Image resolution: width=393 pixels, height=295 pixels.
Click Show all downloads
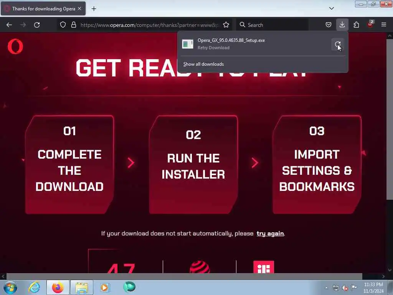coord(203,64)
